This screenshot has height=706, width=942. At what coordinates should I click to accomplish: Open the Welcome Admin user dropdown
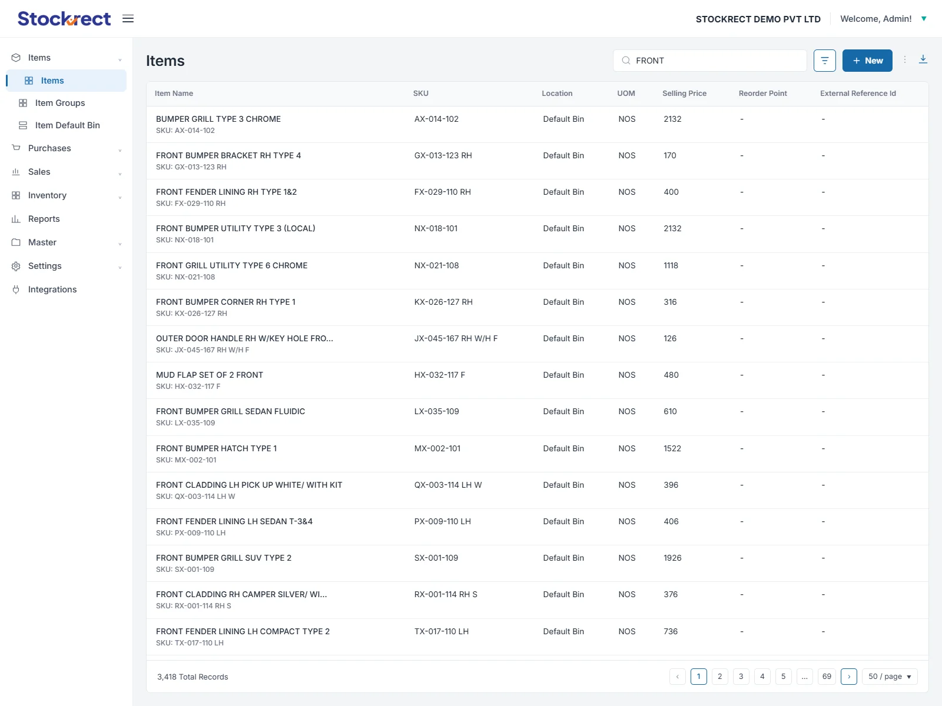[x=884, y=19]
